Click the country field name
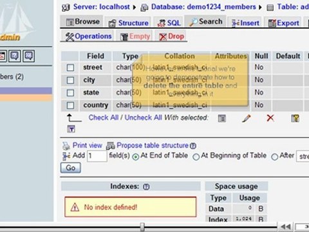 coord(96,105)
